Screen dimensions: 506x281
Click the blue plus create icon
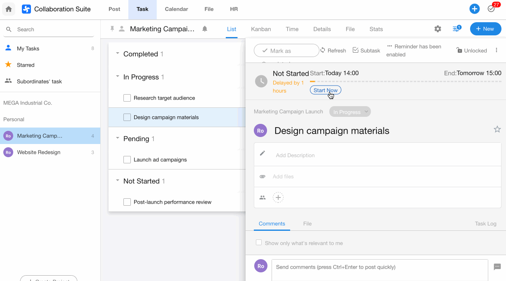click(x=474, y=9)
